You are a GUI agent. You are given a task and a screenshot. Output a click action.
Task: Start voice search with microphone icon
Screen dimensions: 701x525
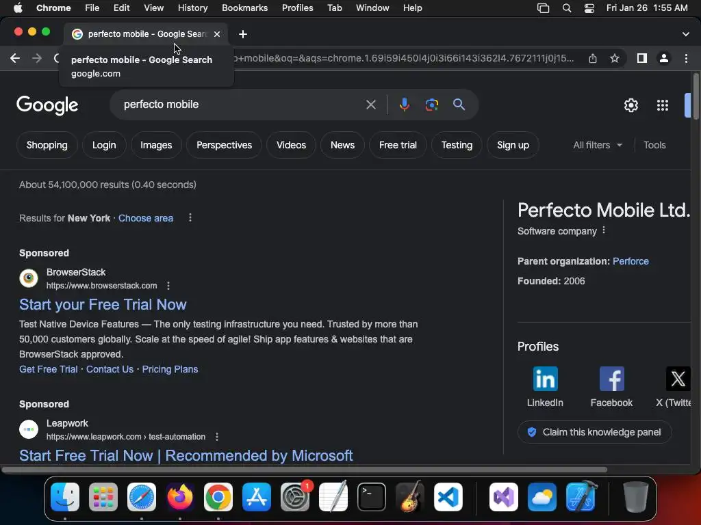[x=404, y=105]
